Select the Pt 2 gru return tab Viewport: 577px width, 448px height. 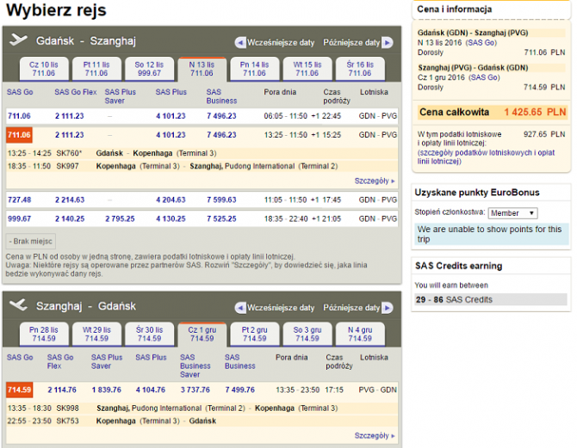(x=254, y=334)
